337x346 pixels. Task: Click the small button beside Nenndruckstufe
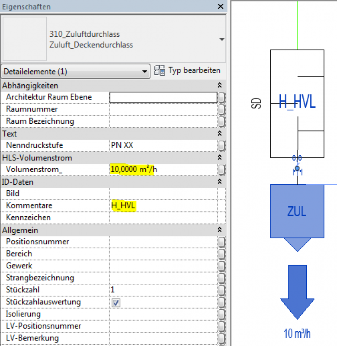tap(221, 146)
